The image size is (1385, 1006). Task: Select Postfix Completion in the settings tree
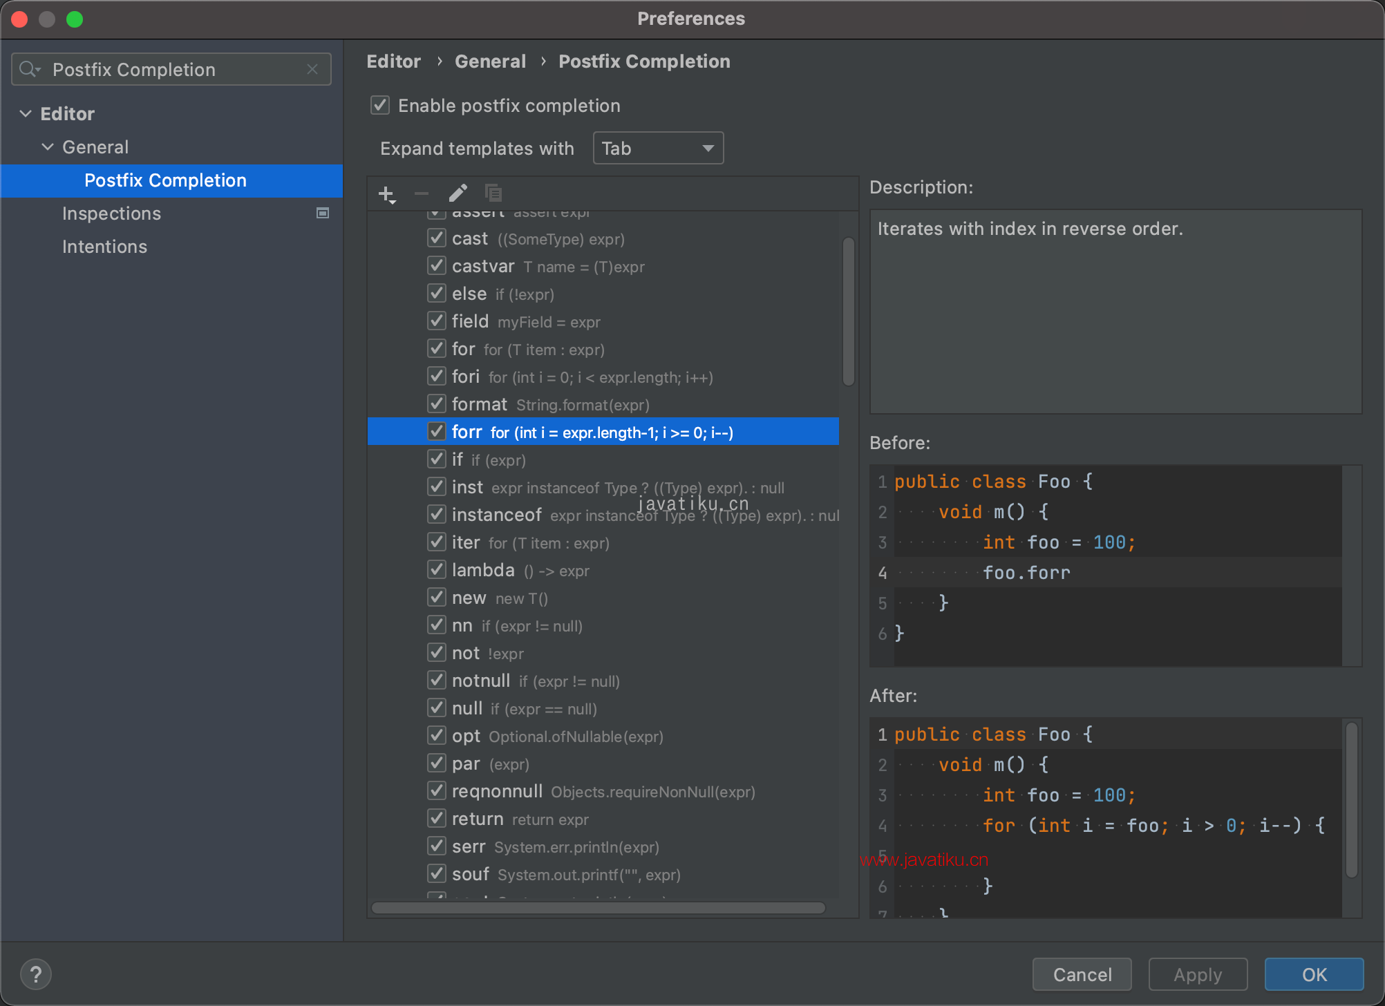pyautogui.click(x=171, y=180)
